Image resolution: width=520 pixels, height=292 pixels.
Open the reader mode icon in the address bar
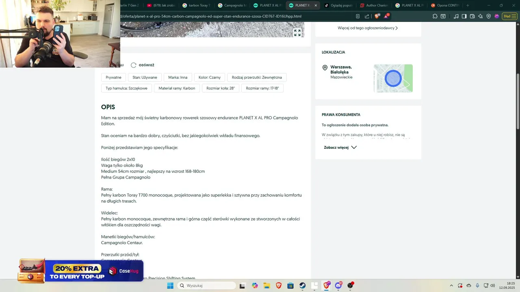357,16
